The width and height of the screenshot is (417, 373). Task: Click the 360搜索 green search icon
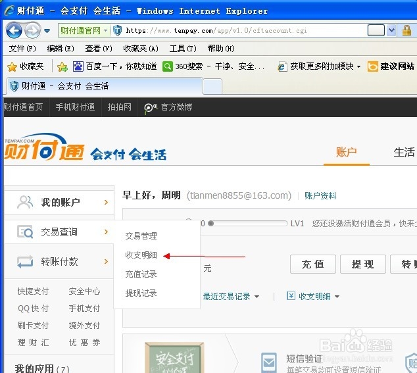[x=167, y=66]
